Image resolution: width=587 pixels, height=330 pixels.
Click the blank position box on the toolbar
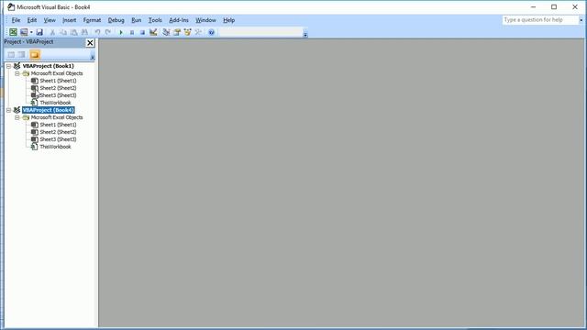[260, 33]
